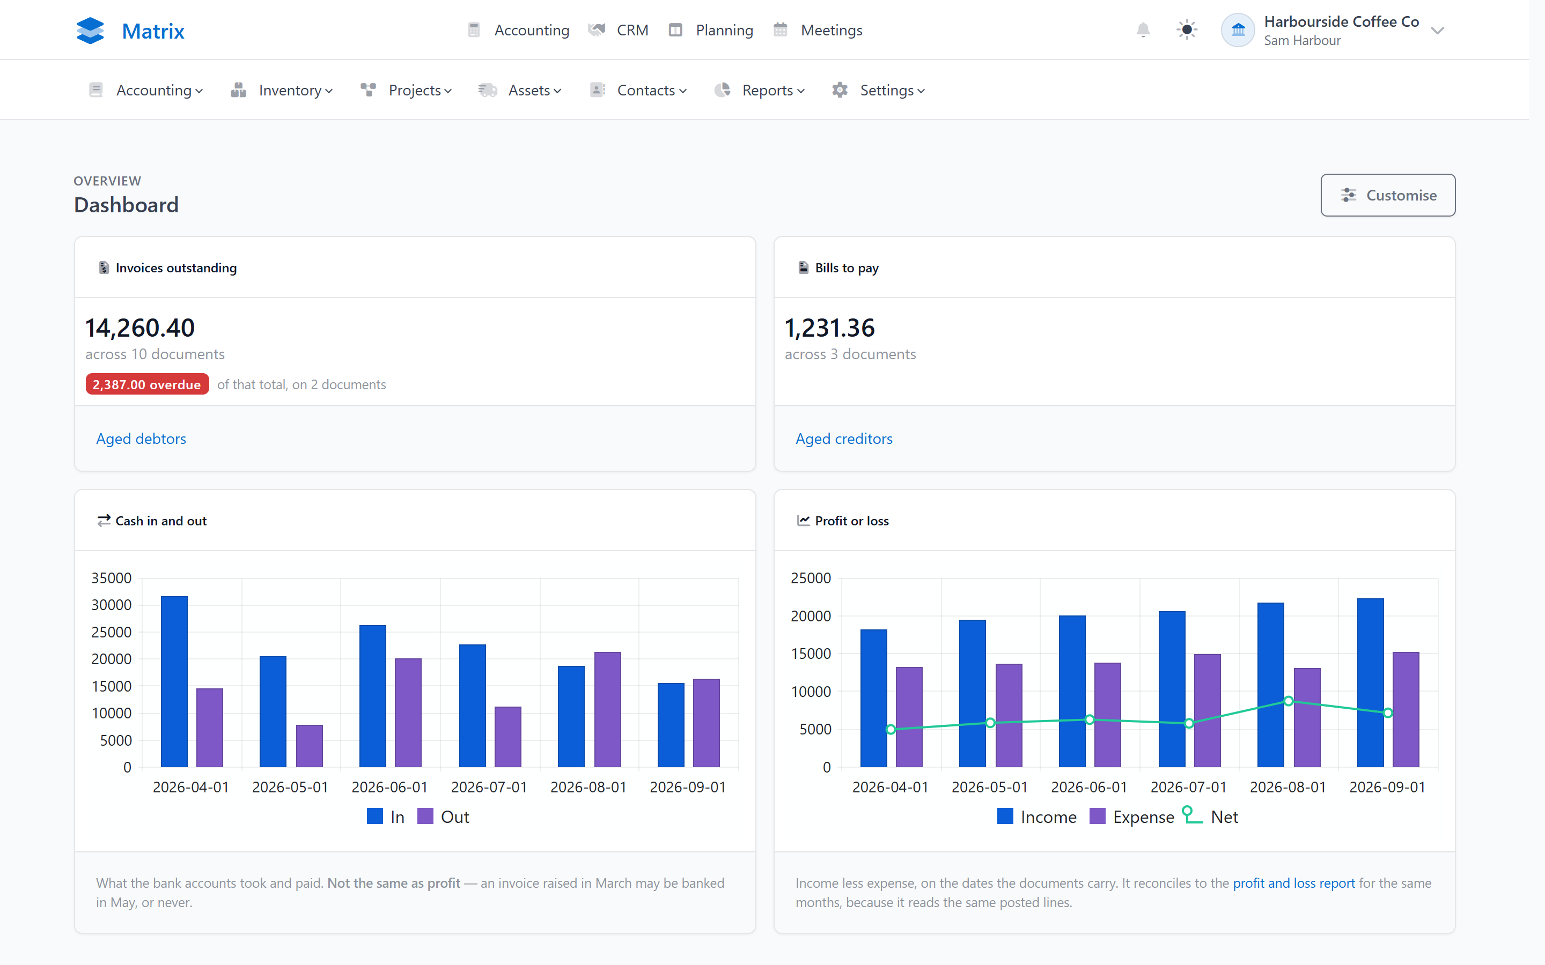Screen dimensions: 1545x965
Task: Click the calendar icon beside Meetings
Action: tap(780, 30)
